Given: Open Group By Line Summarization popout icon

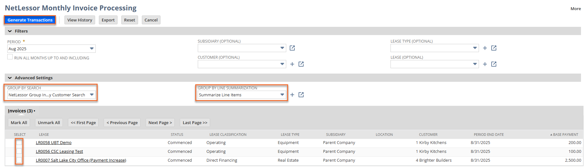Looking at the screenshot, I should [x=301, y=95].
